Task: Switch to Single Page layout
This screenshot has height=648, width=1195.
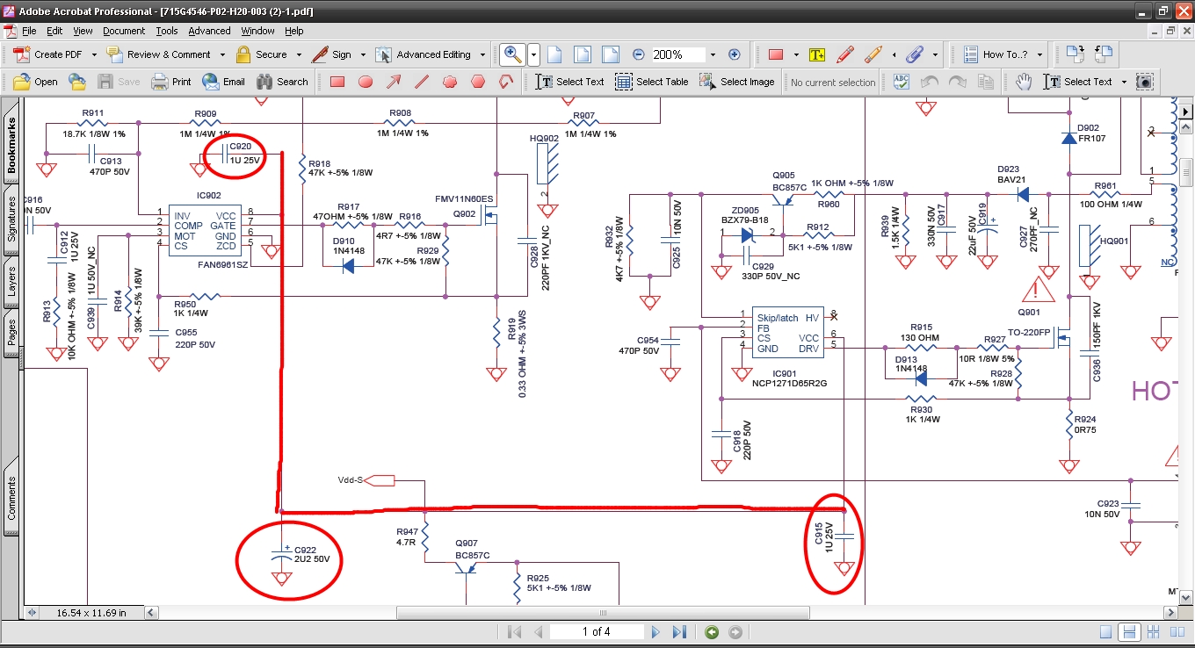Action: (1105, 632)
